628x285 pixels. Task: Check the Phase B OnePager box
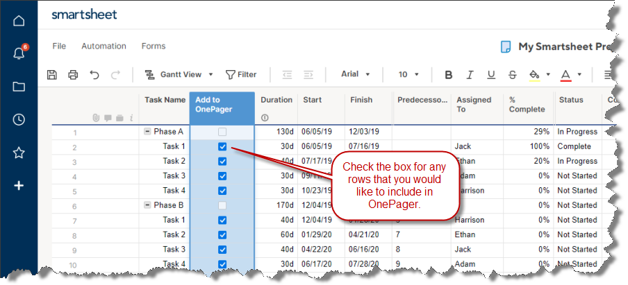pyautogui.click(x=222, y=205)
